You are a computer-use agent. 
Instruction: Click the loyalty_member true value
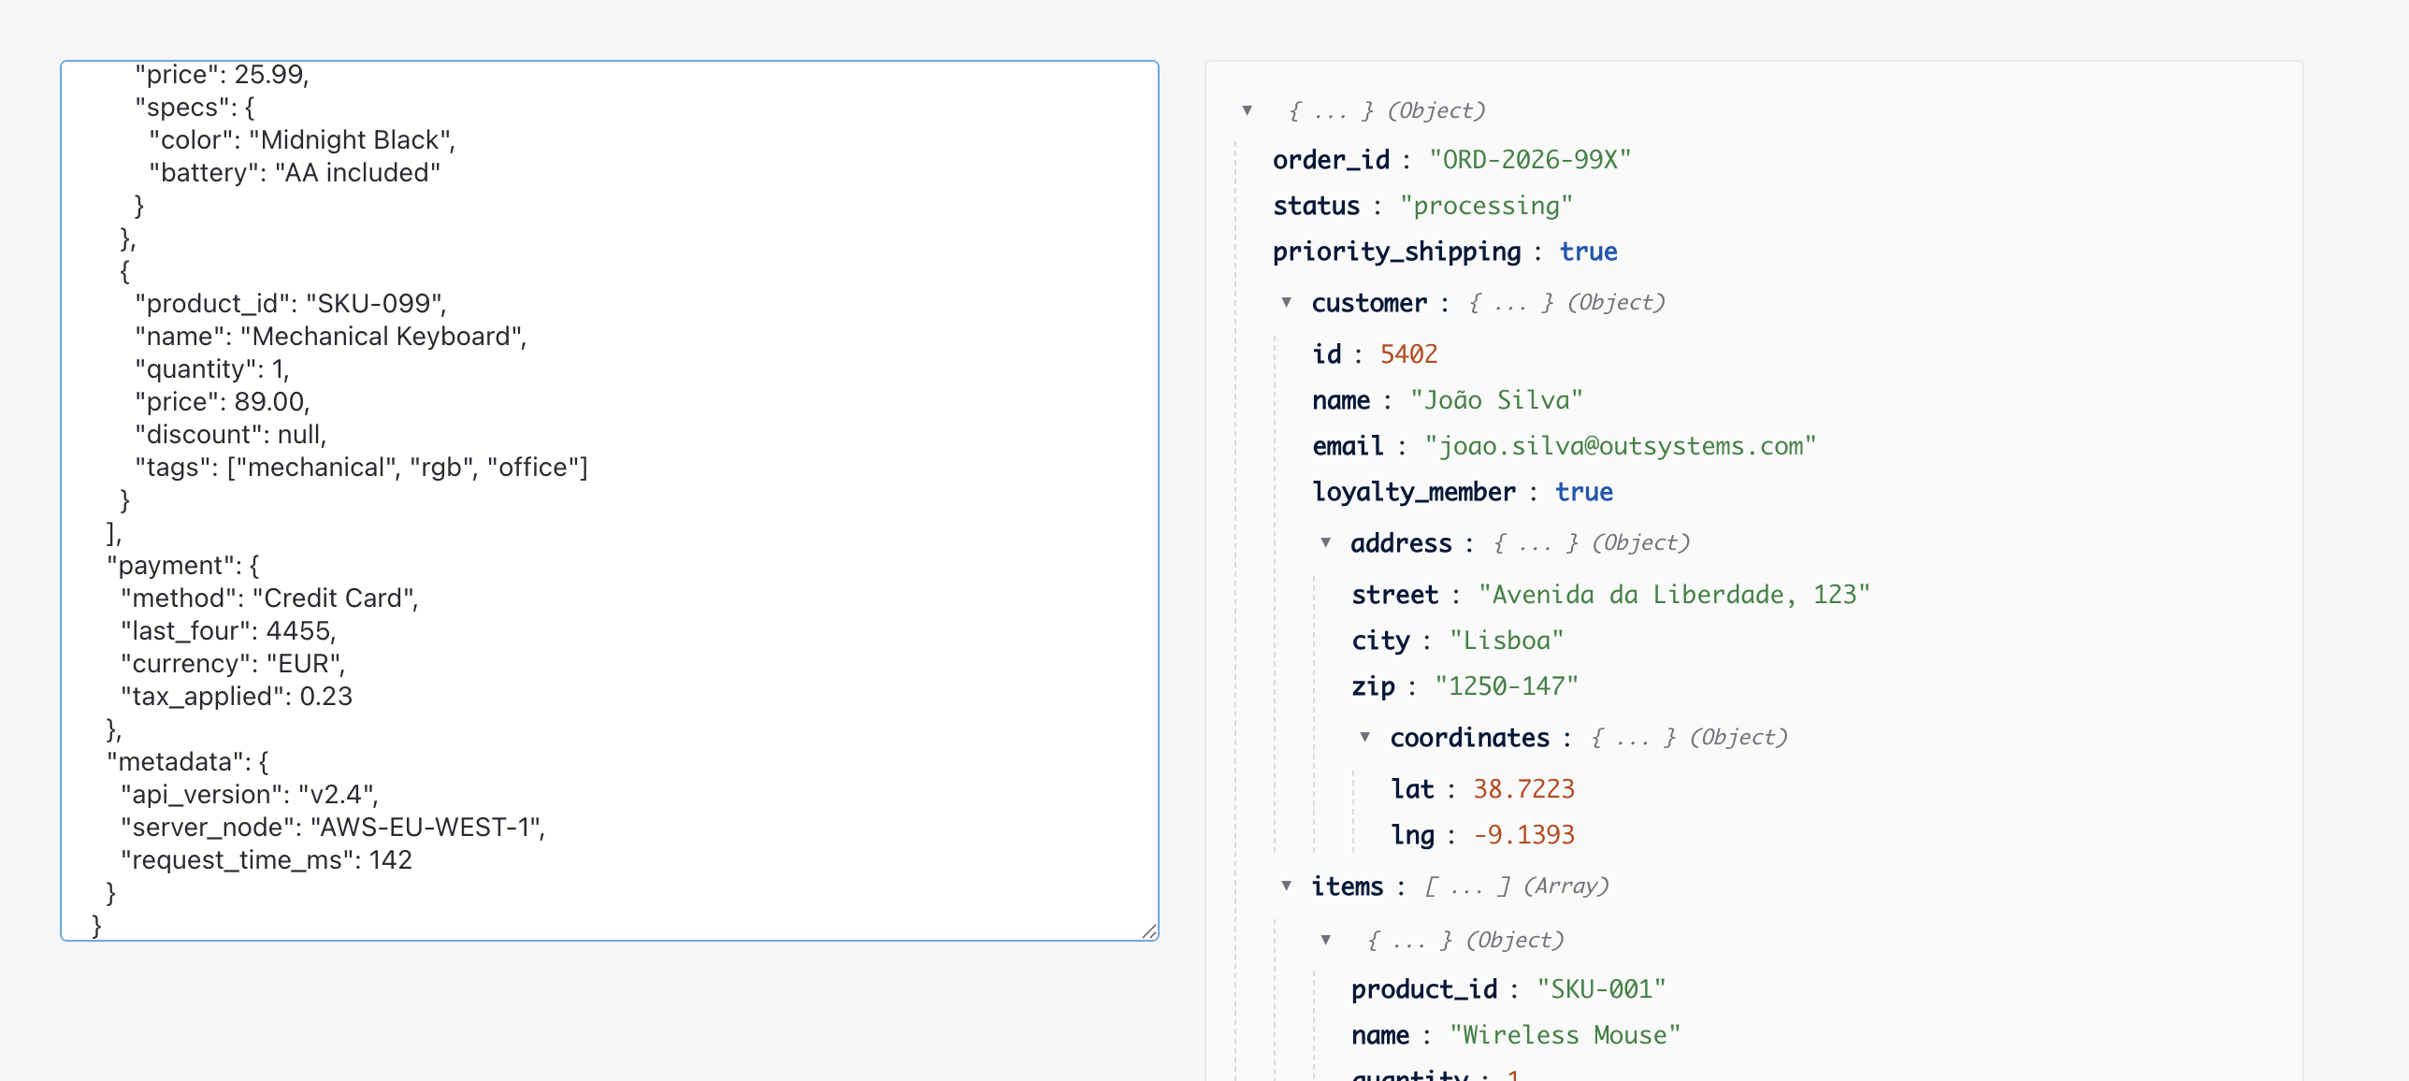click(x=1583, y=492)
